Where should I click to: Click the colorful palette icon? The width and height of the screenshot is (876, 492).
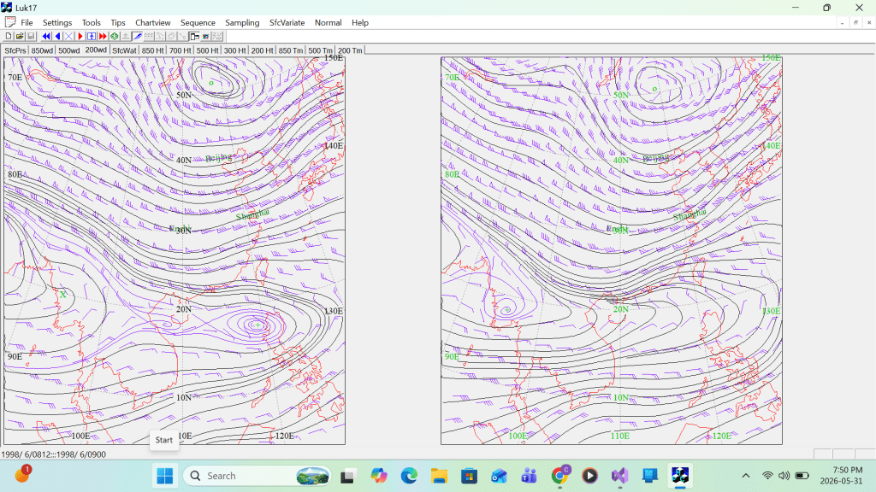pos(205,36)
